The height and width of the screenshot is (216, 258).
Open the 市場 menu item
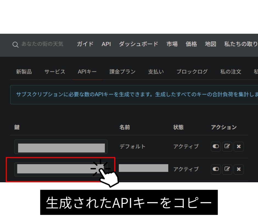(x=172, y=44)
